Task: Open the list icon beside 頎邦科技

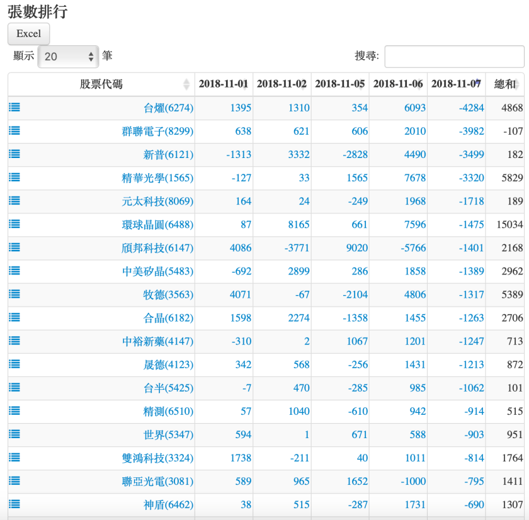Action: [x=13, y=247]
